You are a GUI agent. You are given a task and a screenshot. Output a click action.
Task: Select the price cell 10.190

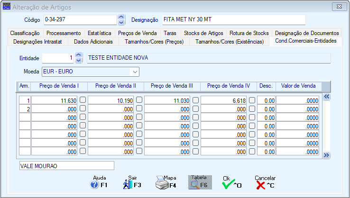[x=111, y=100]
